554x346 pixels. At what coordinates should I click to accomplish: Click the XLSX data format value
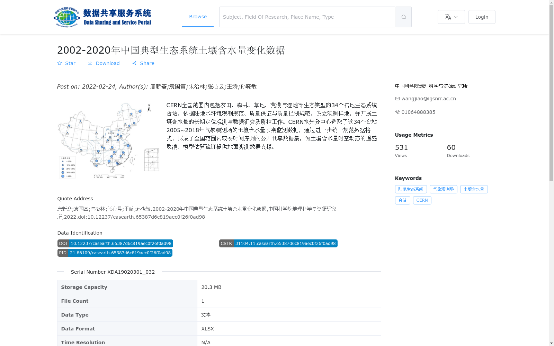click(207, 329)
